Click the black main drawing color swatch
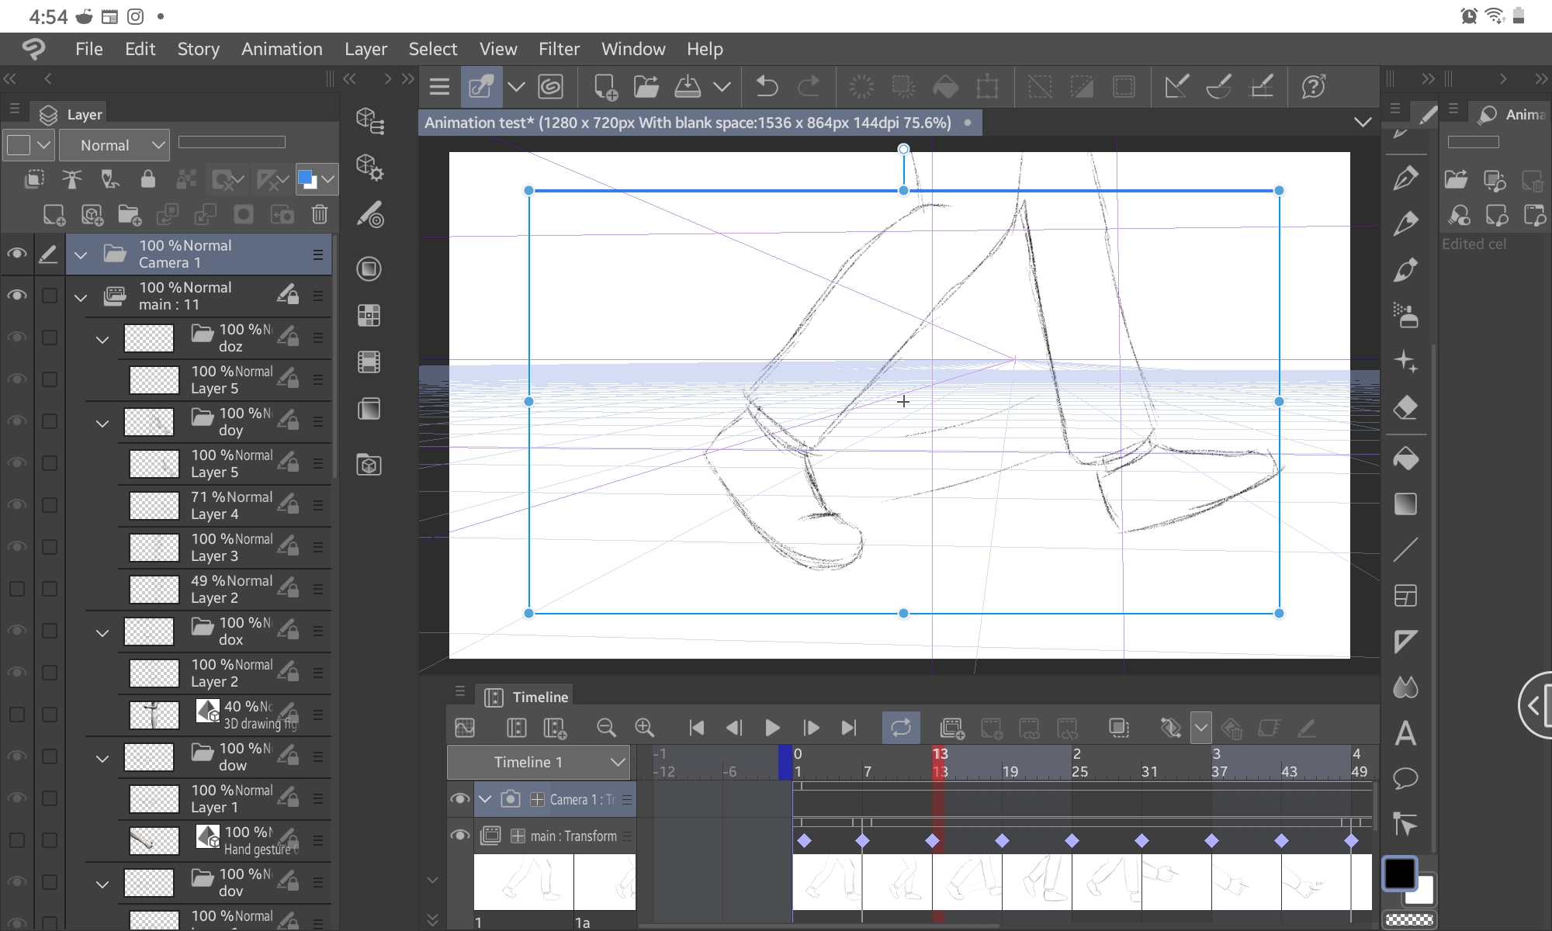The width and height of the screenshot is (1552, 931). point(1400,872)
